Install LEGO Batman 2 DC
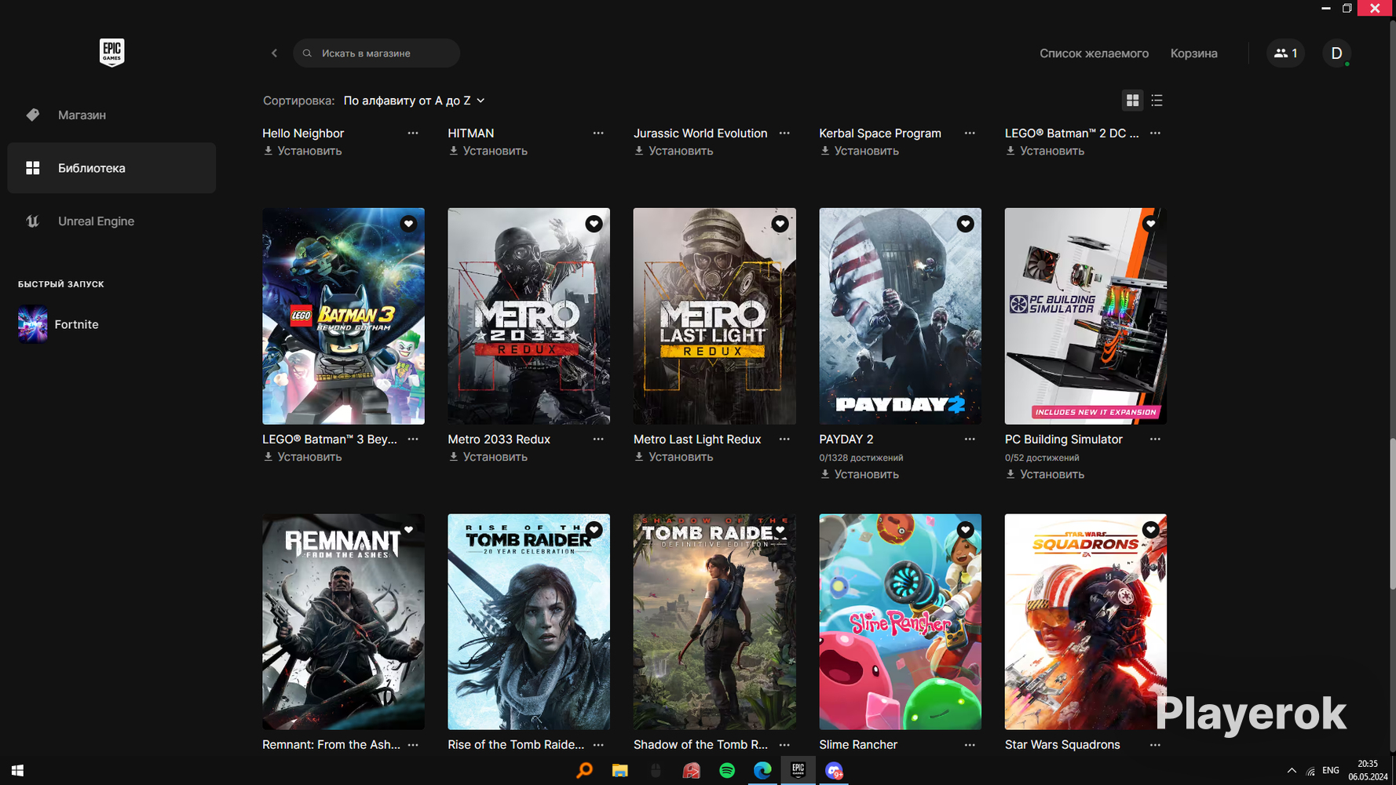This screenshot has height=785, width=1396. click(x=1045, y=151)
